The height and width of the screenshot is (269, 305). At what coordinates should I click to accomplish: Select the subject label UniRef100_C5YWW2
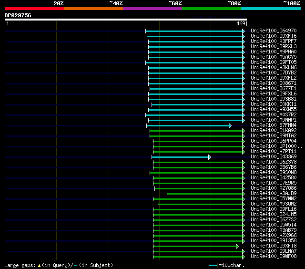click(274, 199)
